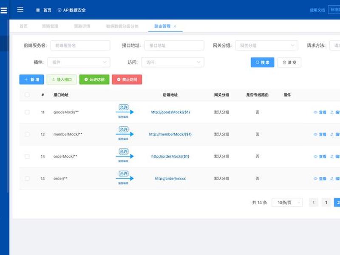Go to page 1 in pagination
This screenshot has width=340, height=255.
pos(326,203)
